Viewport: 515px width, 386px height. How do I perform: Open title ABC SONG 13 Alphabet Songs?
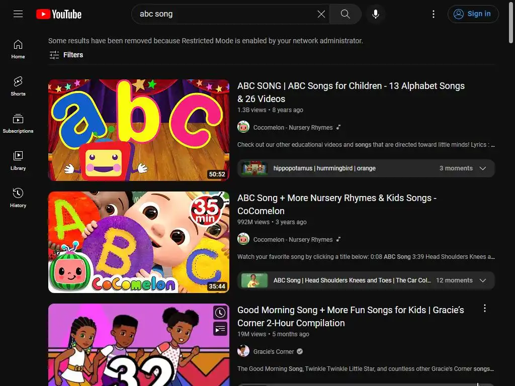[x=351, y=92]
